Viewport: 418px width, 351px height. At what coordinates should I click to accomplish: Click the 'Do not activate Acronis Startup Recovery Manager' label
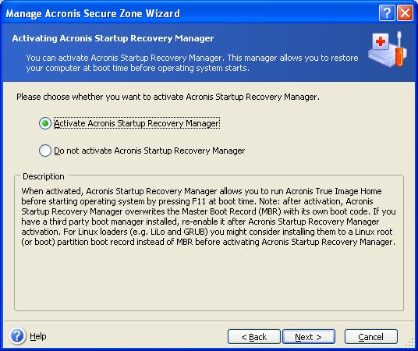(x=149, y=151)
